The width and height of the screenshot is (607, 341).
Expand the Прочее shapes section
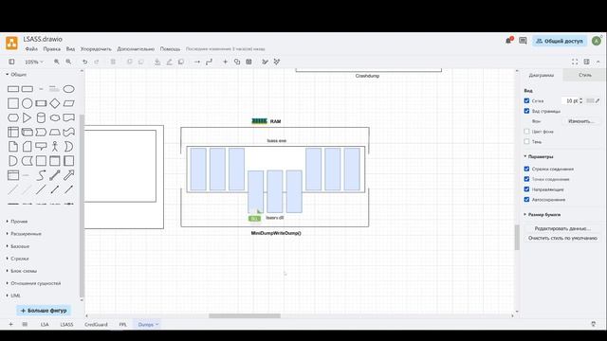tap(17, 222)
